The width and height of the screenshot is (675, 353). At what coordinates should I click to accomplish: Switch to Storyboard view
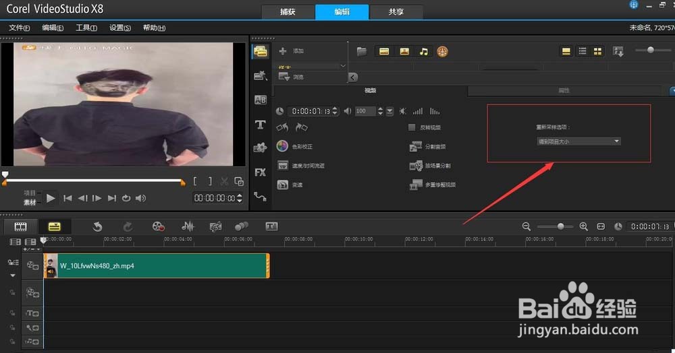[x=20, y=226]
